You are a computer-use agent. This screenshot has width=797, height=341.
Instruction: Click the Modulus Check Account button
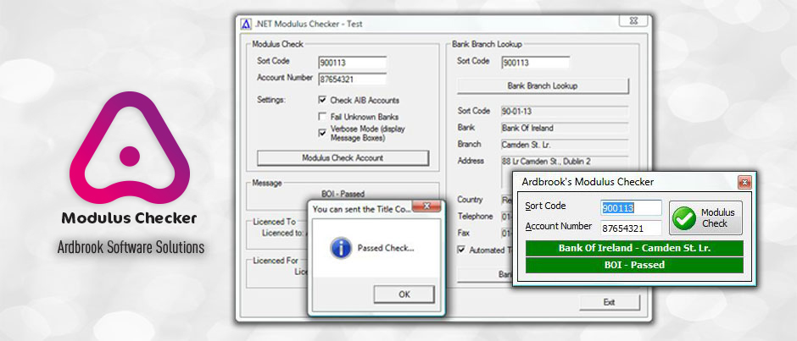coord(343,158)
